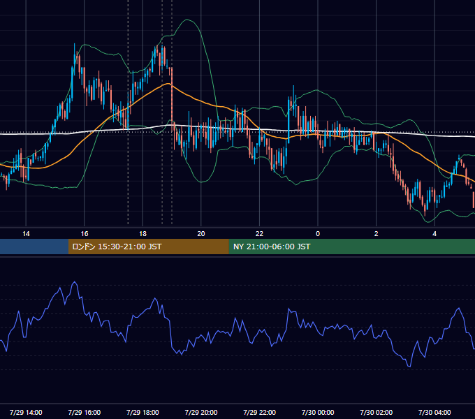
Task: Click the 7/30 04:00 date label
Action: 434,412
